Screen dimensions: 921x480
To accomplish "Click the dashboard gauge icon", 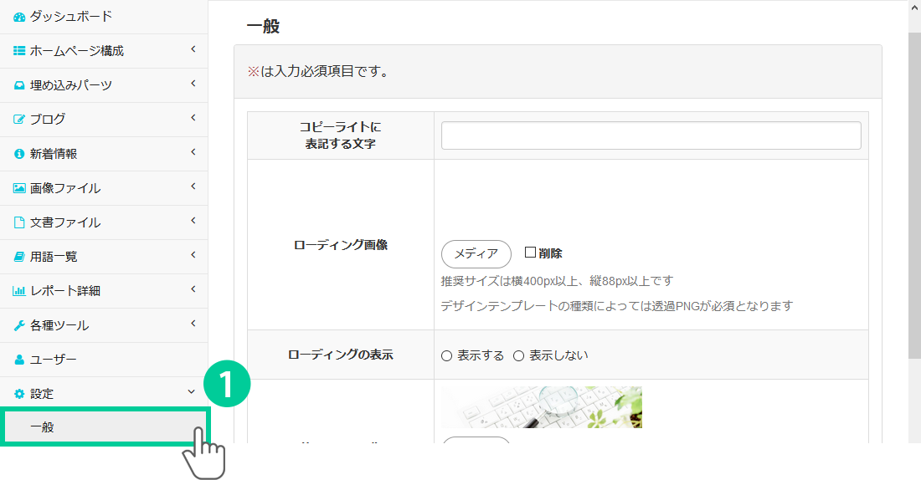I will click(19, 17).
